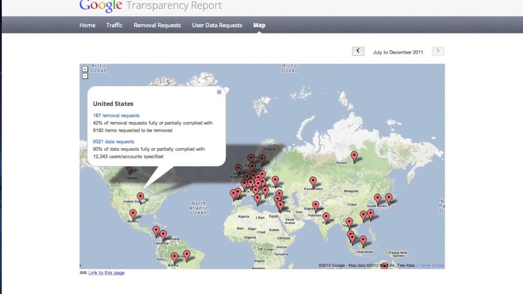Click the Link to this page link
523x294 pixels.
pyautogui.click(x=106, y=273)
